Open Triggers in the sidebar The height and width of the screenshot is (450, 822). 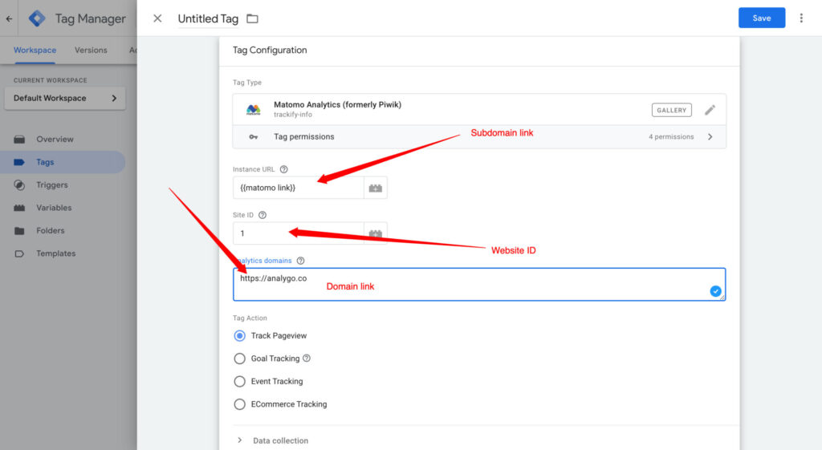coord(51,184)
